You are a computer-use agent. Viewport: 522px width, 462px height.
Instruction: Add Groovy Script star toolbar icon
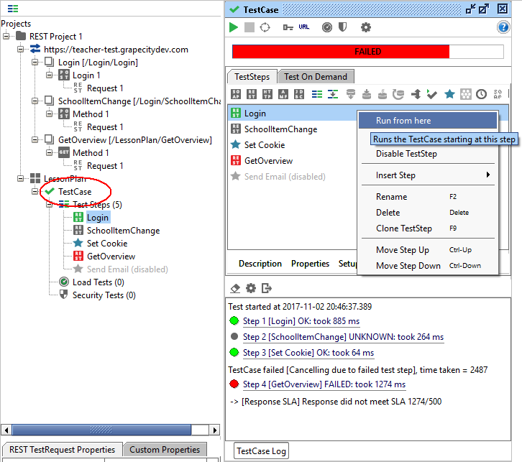pyautogui.click(x=449, y=94)
